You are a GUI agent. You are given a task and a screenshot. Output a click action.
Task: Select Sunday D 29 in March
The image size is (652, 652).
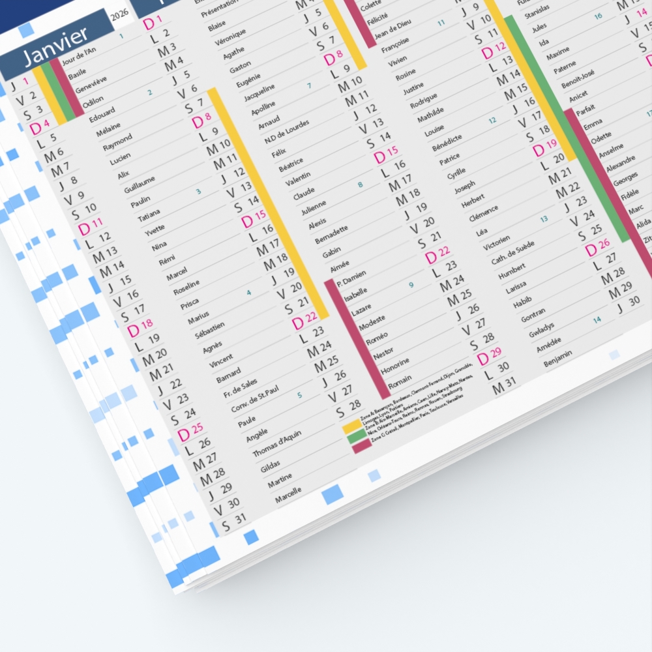pos(489,356)
